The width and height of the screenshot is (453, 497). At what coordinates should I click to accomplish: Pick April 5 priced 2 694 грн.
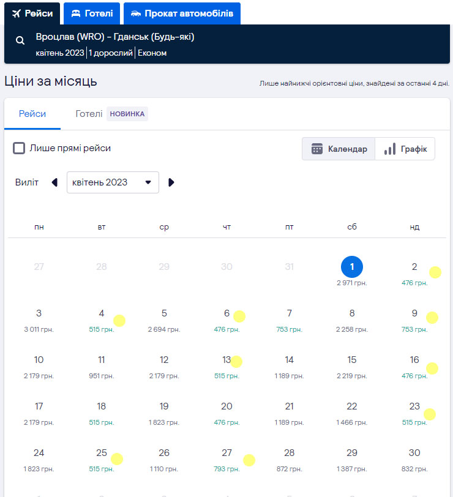(164, 320)
